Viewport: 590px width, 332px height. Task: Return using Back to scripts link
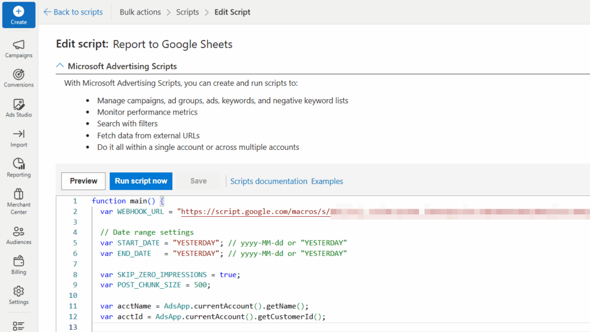(73, 12)
